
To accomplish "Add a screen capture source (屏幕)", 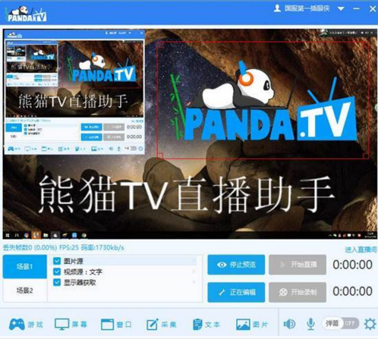I will pos(71,324).
